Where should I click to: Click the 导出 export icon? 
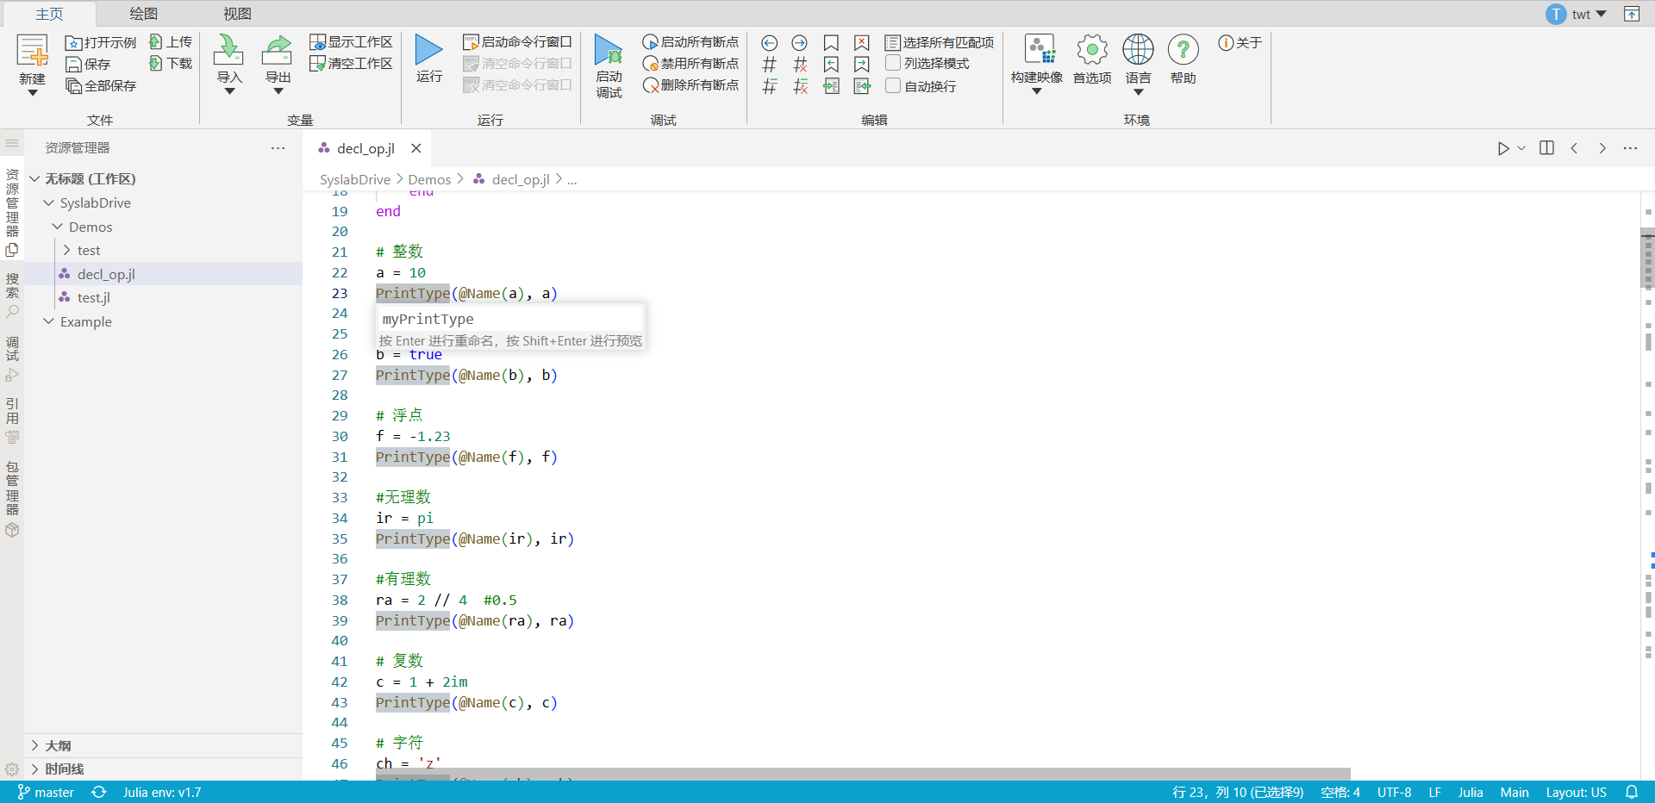pyautogui.click(x=278, y=50)
